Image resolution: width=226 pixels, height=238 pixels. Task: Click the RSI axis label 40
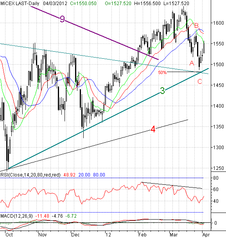coord(216,201)
